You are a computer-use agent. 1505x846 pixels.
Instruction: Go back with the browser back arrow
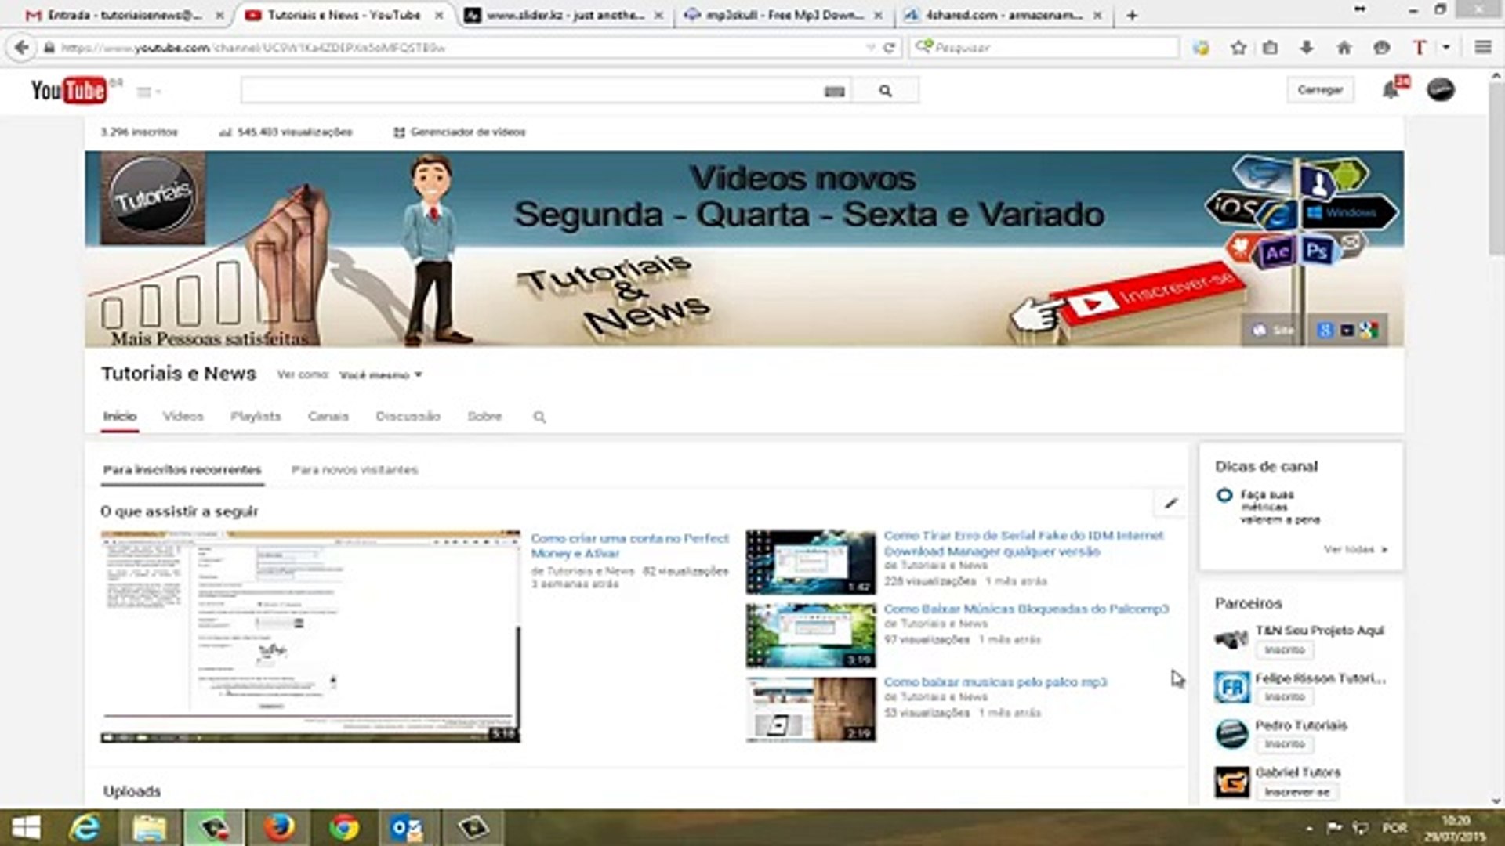(21, 47)
